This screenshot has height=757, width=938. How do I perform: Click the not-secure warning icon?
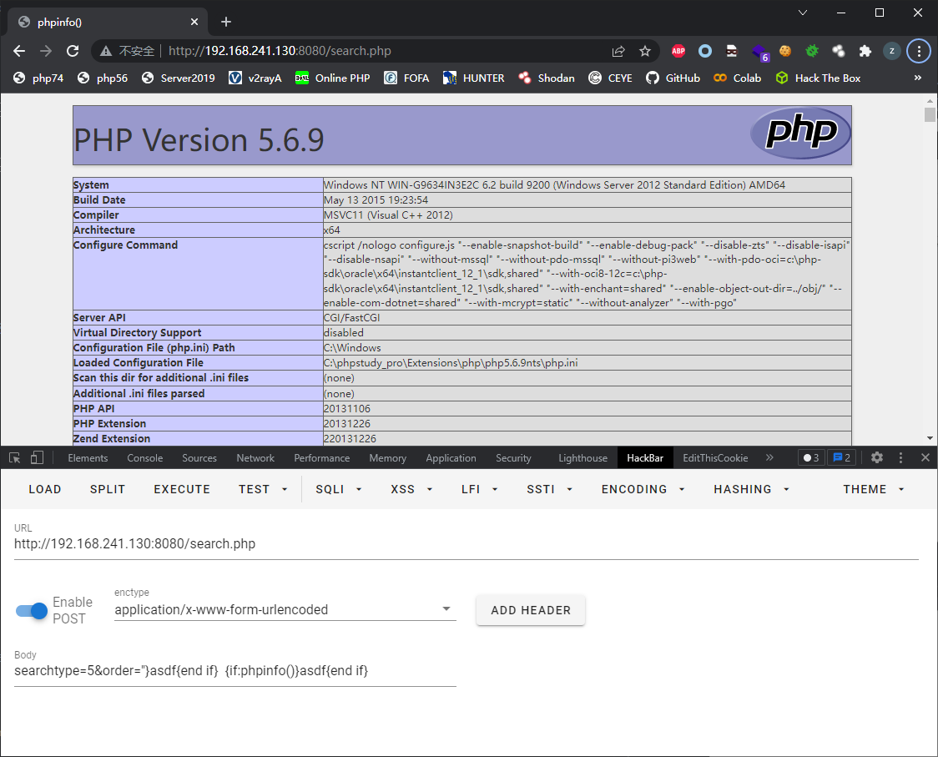point(106,51)
